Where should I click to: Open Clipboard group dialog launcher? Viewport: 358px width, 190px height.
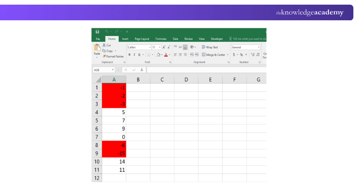(124, 62)
